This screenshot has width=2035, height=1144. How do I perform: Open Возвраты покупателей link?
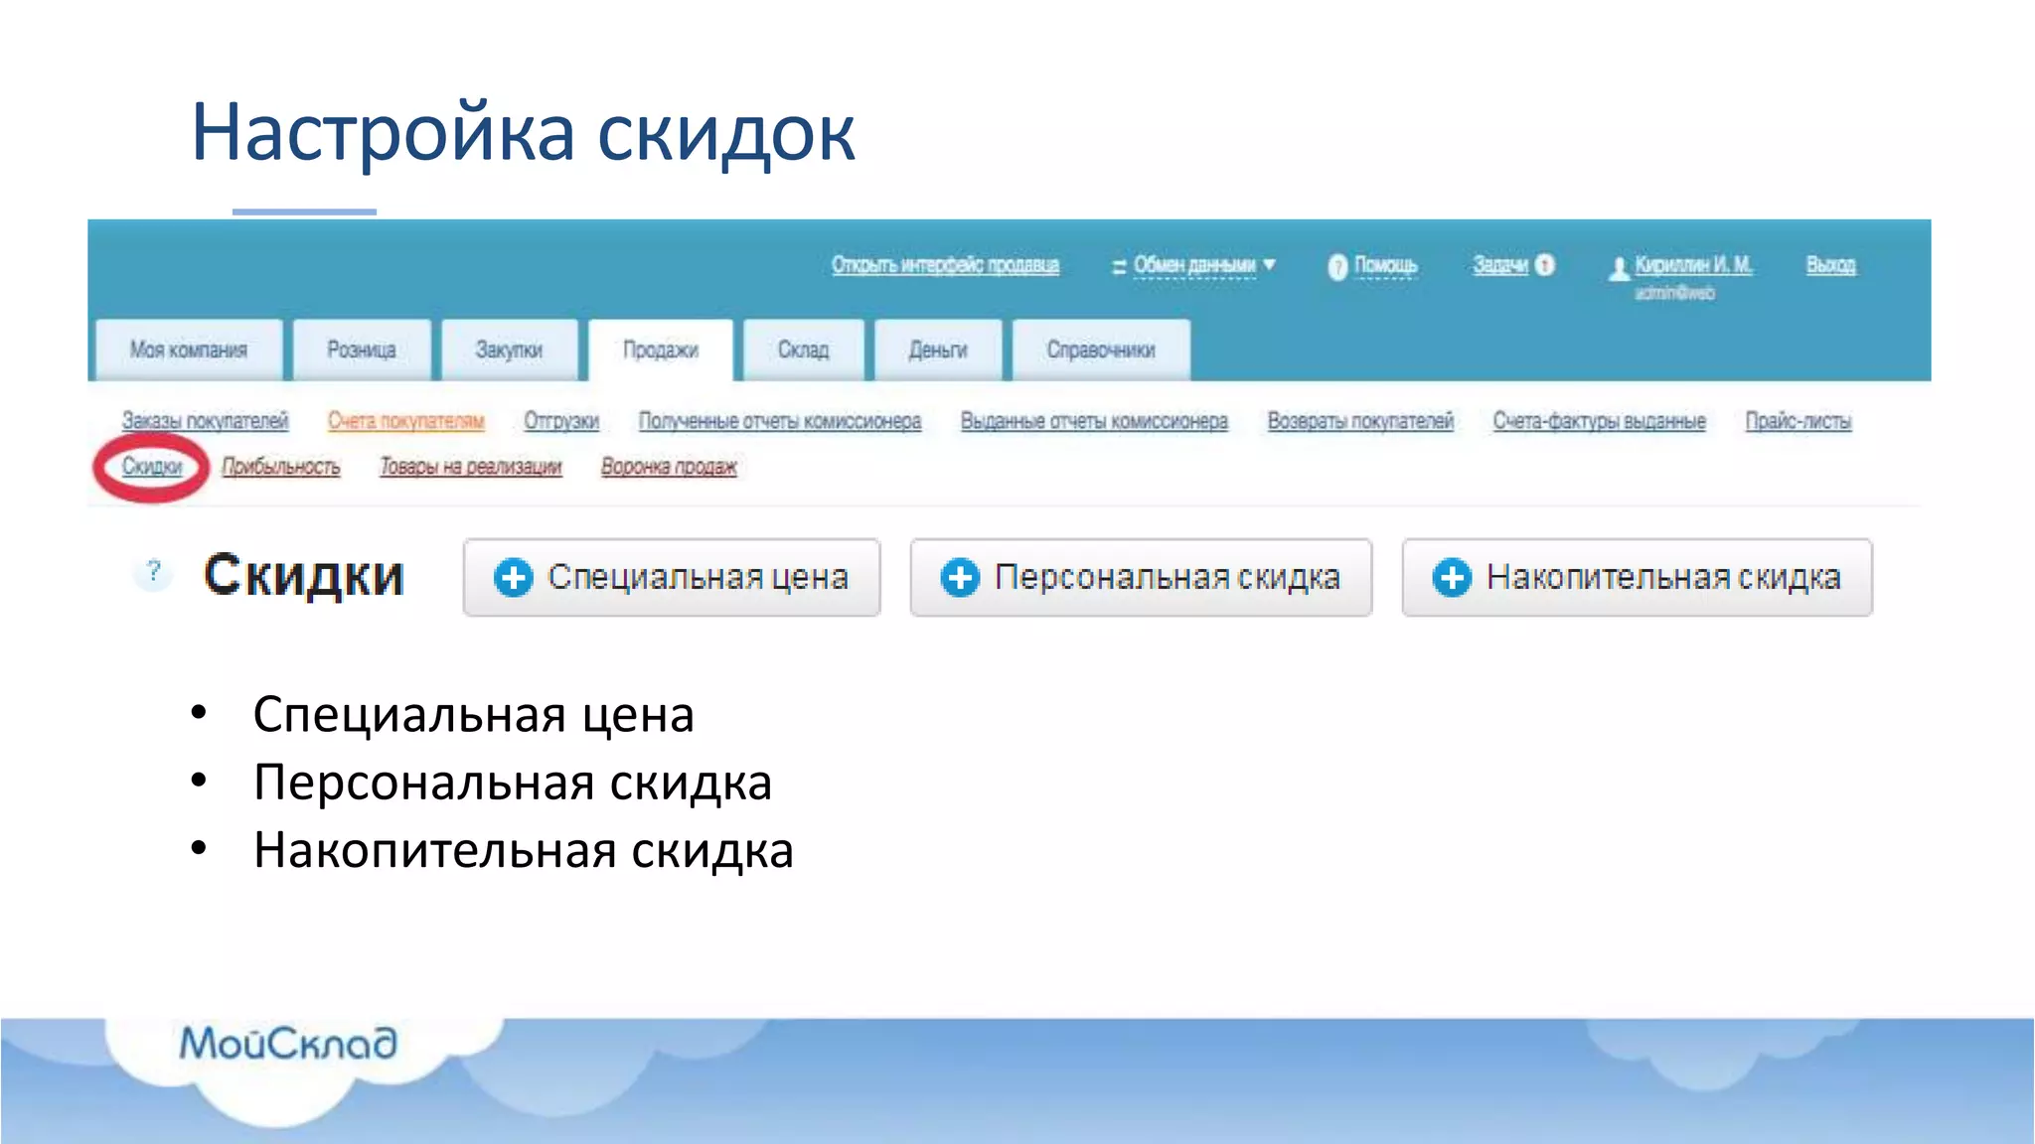click(1360, 421)
